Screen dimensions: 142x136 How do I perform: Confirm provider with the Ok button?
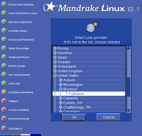tap(74, 117)
